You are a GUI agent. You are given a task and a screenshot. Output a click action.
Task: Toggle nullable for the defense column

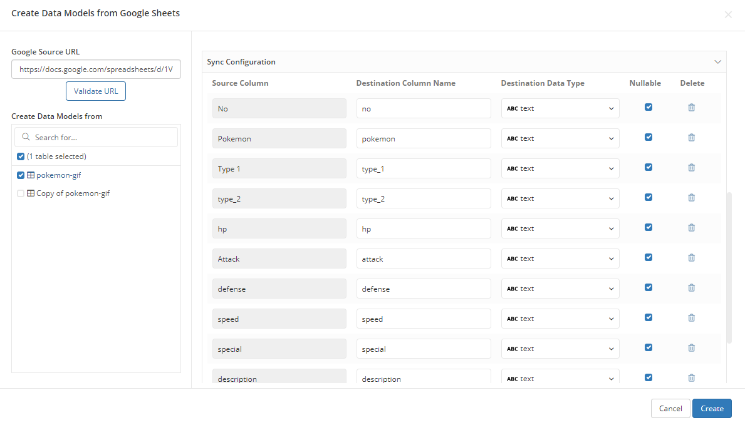point(648,287)
